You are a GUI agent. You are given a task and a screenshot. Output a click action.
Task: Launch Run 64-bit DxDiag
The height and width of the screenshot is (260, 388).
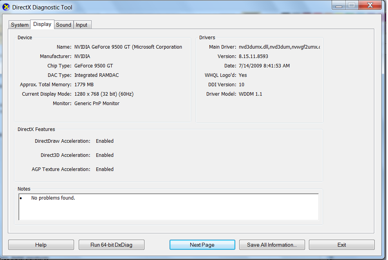tap(111, 245)
